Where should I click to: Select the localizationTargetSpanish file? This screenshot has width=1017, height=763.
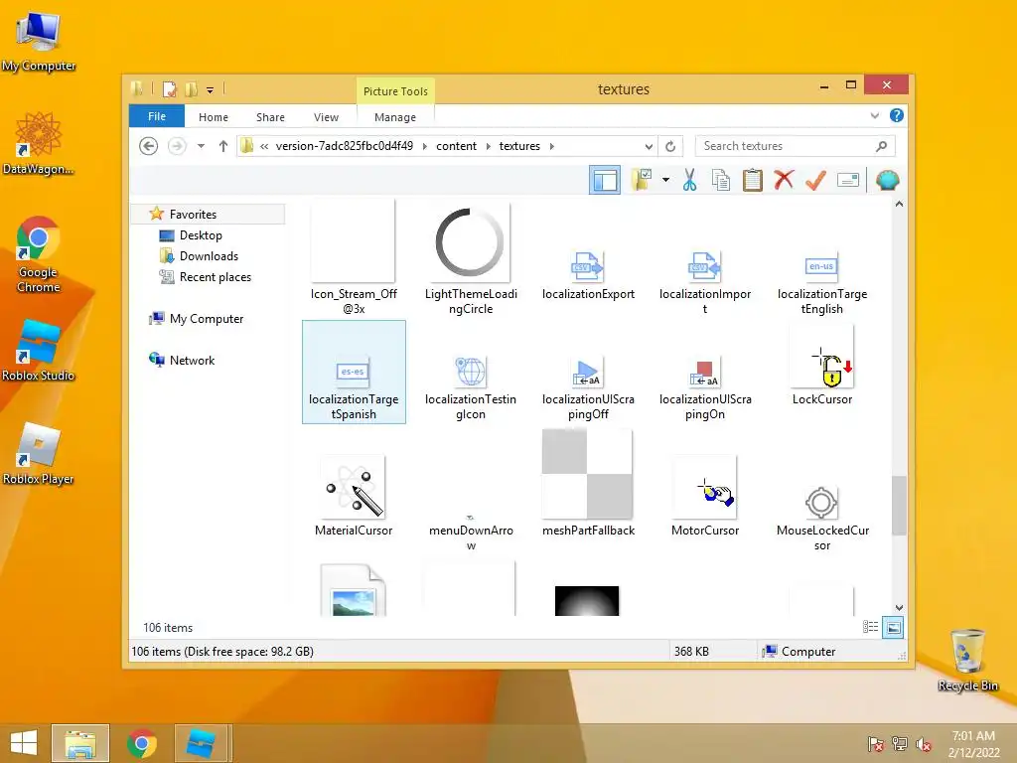(x=354, y=373)
